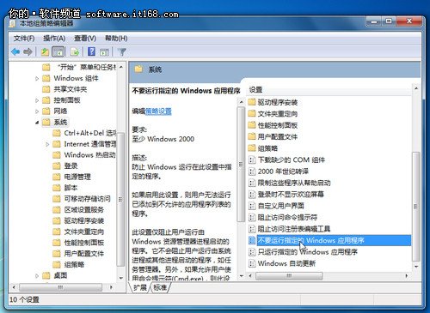Click the 用户配置文件 folder icon in settings list

[x=251, y=136]
